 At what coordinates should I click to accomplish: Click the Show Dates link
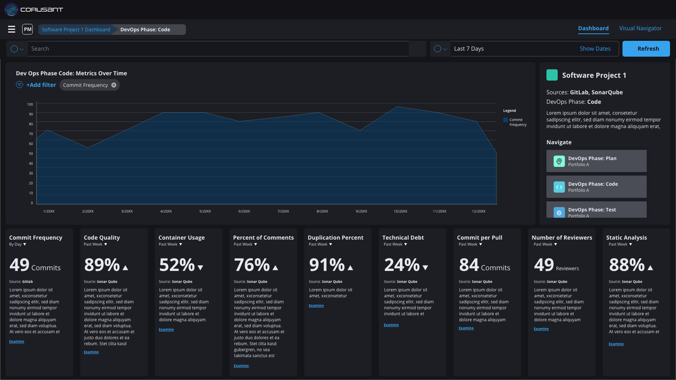595,49
